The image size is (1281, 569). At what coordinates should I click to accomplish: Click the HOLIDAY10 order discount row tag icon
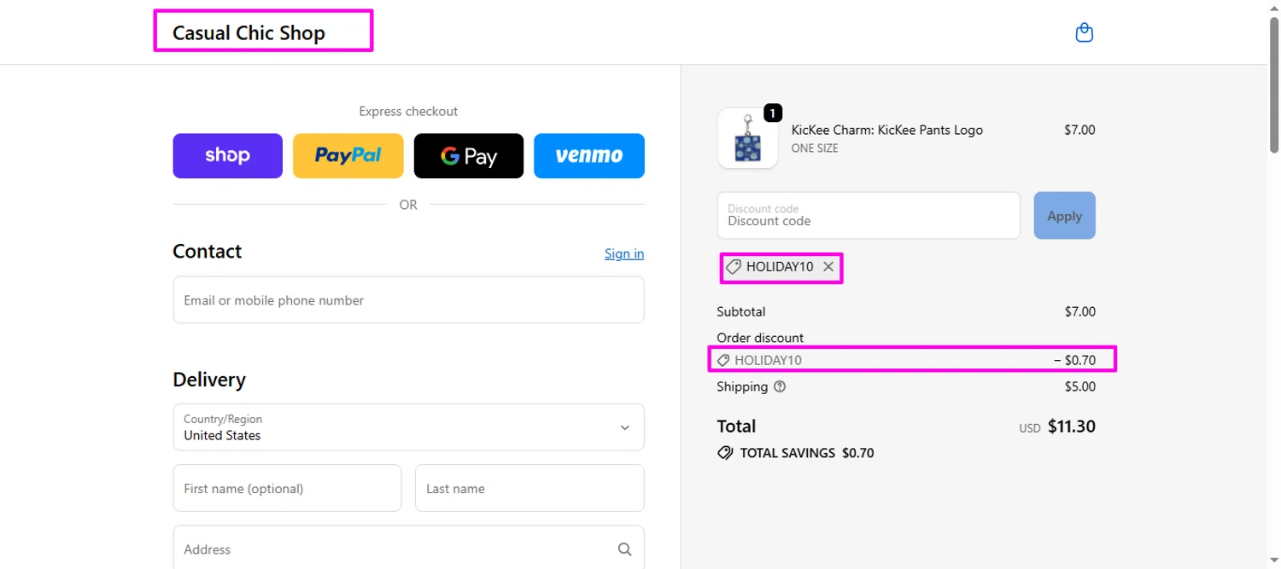(x=723, y=360)
